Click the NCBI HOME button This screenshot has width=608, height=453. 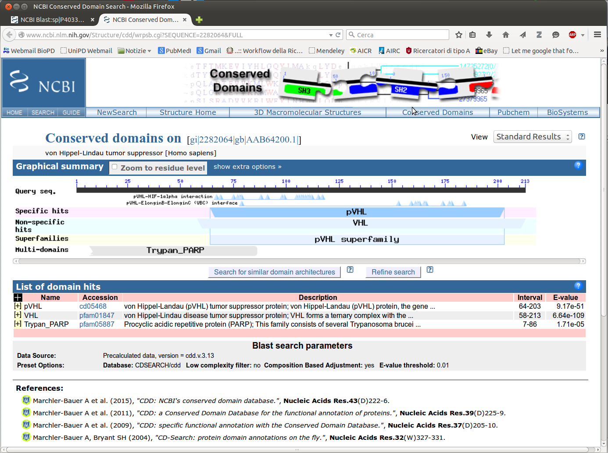pos(14,113)
